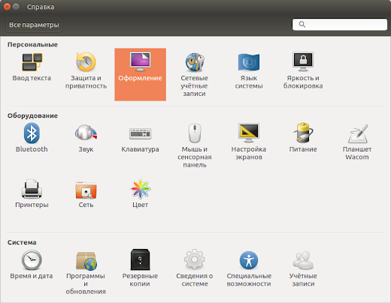Open Мышь и сенсорная панель
Screen dimensions: 391x303
coord(195,145)
